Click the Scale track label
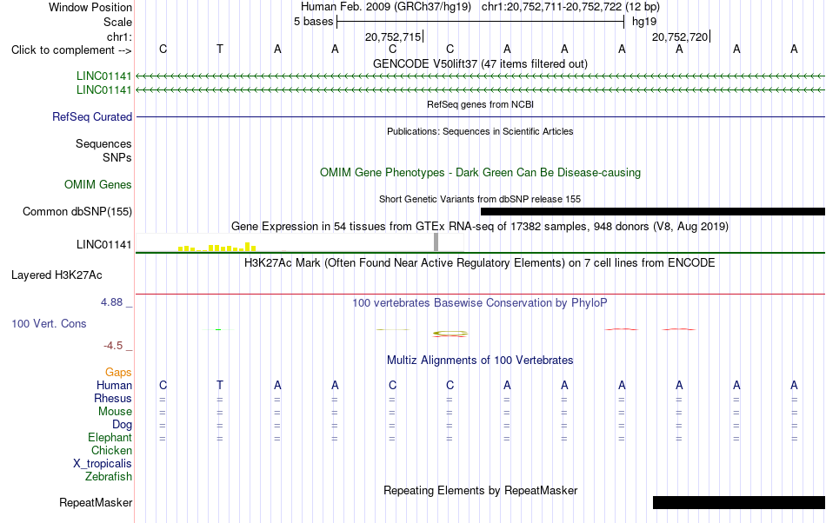Viewport: 826px width, 523px height. [117, 22]
